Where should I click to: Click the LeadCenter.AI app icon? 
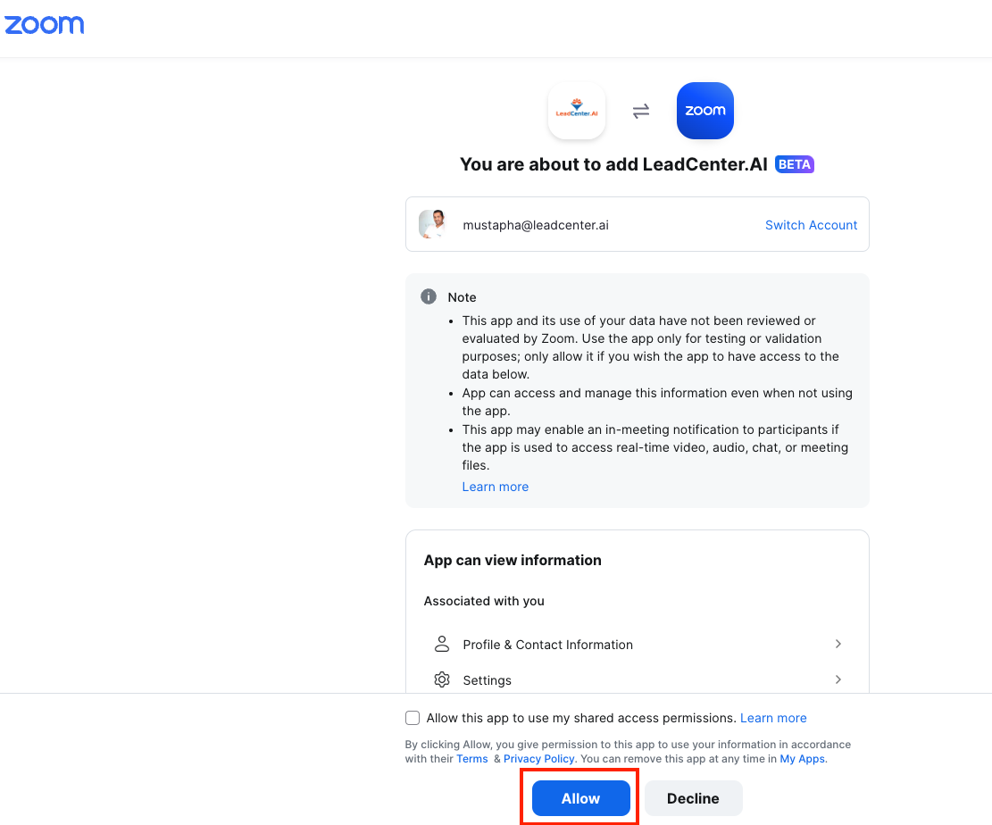(576, 111)
